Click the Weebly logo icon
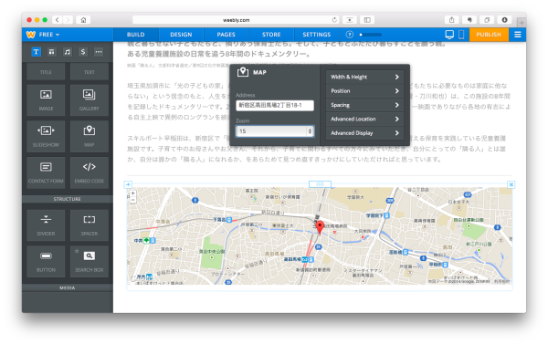 coord(31,35)
